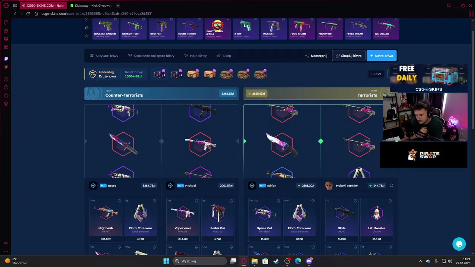Open emoji reactions next to Malutki Kamilek

pos(392,185)
